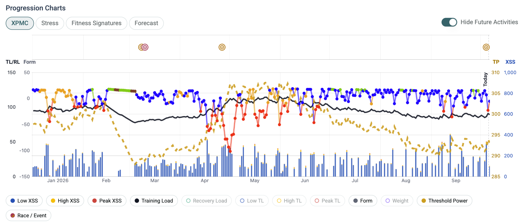This screenshot has width=525, height=223.
Task: Click the Progression Charts heading
Action: coord(36,8)
